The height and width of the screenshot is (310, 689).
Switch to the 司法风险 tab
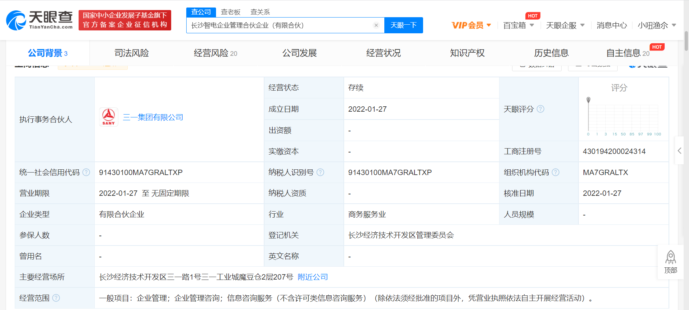point(131,53)
